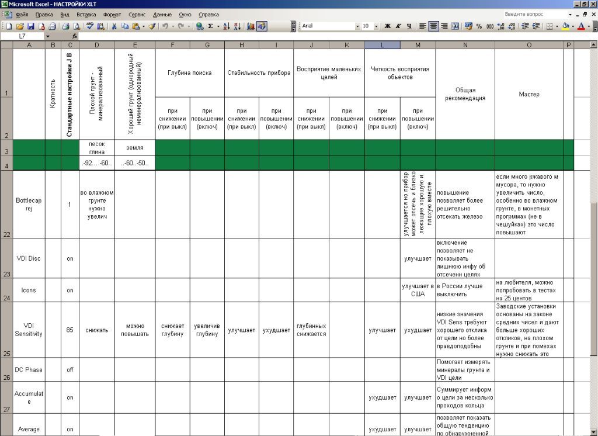Viewport: 598px width, 436px height.
Task: Open the Print Preview tool
Action: click(x=76, y=26)
